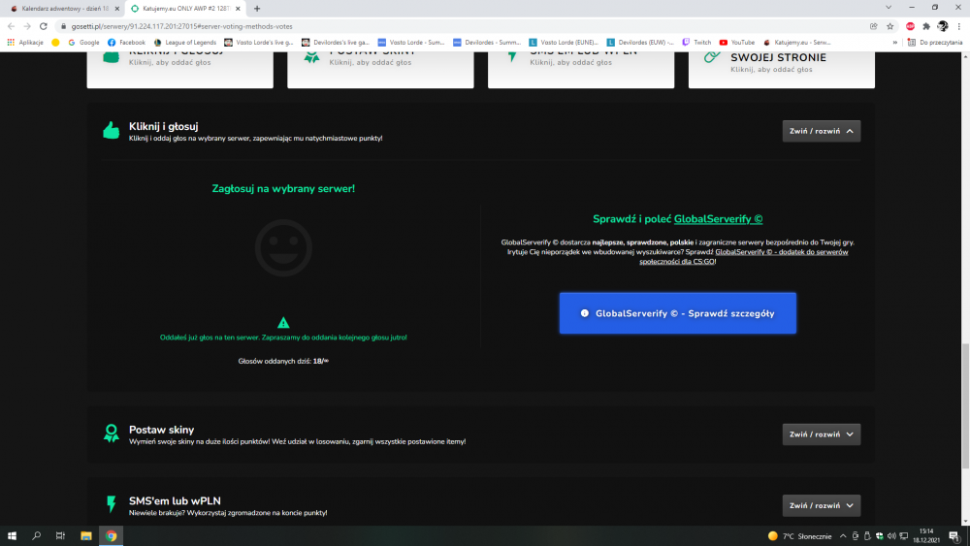Open File Explorer from the taskbar
Screen dimensions: 970x546
86,535
